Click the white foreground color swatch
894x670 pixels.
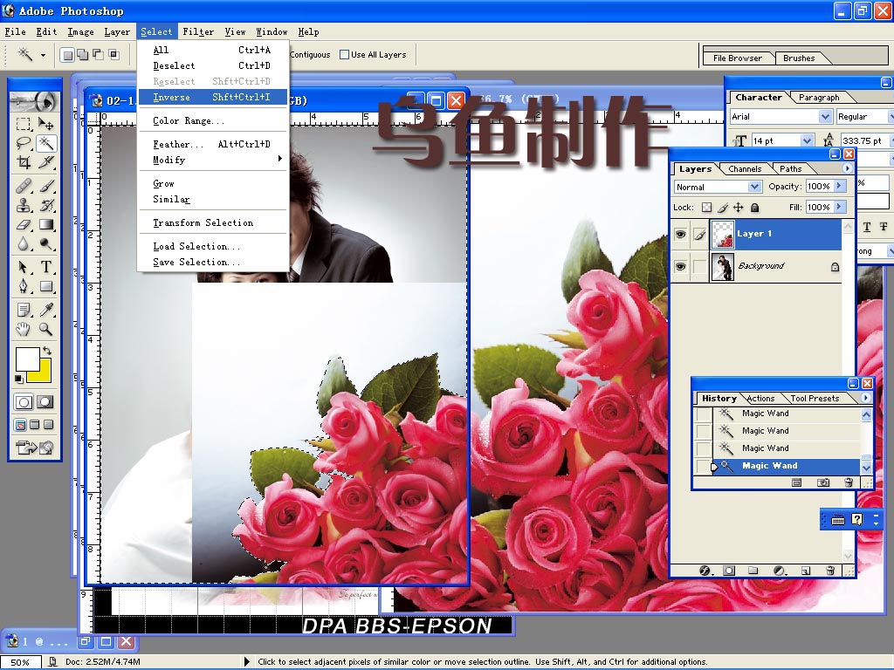[x=25, y=358]
